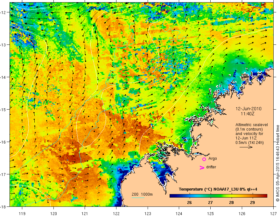Click the 'Argo' legend label
The width and height of the screenshot is (280, 216).
pos(213,159)
